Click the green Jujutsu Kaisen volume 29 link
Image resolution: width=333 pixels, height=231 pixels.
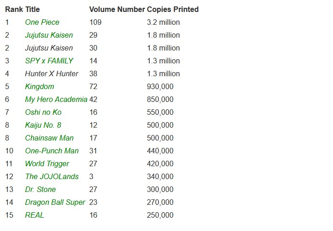point(49,35)
